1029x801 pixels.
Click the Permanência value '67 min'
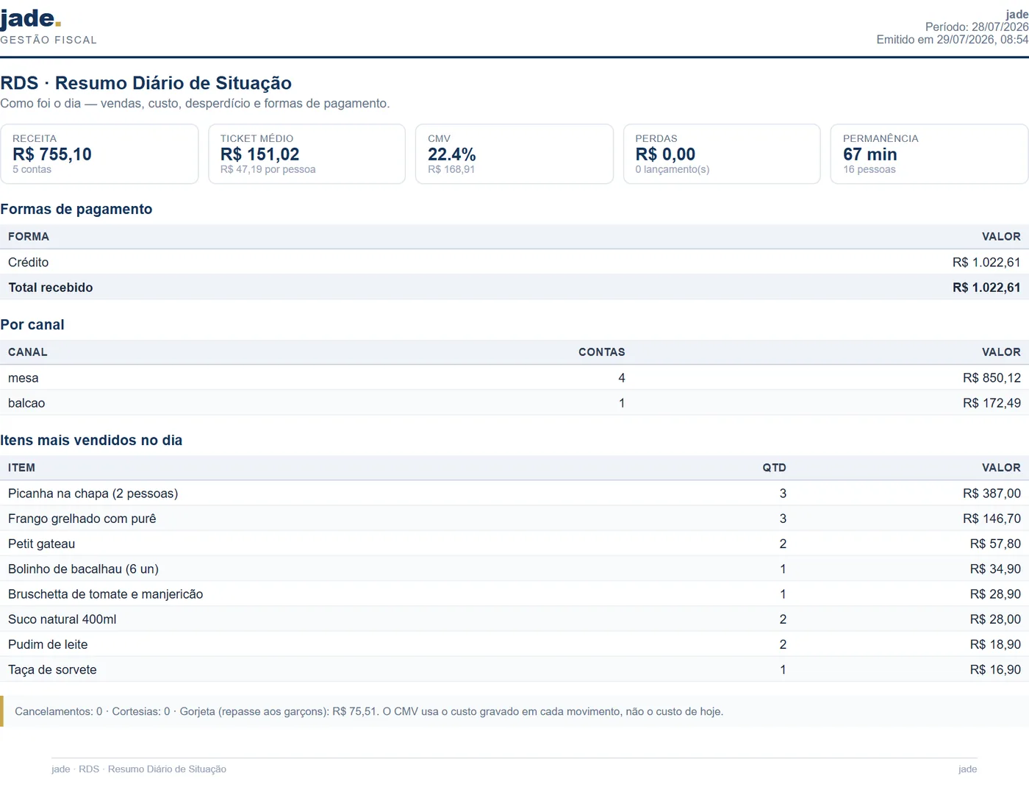tap(870, 154)
